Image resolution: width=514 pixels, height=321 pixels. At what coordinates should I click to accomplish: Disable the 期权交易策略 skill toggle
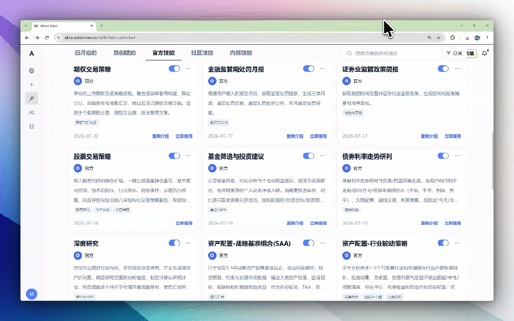(174, 68)
